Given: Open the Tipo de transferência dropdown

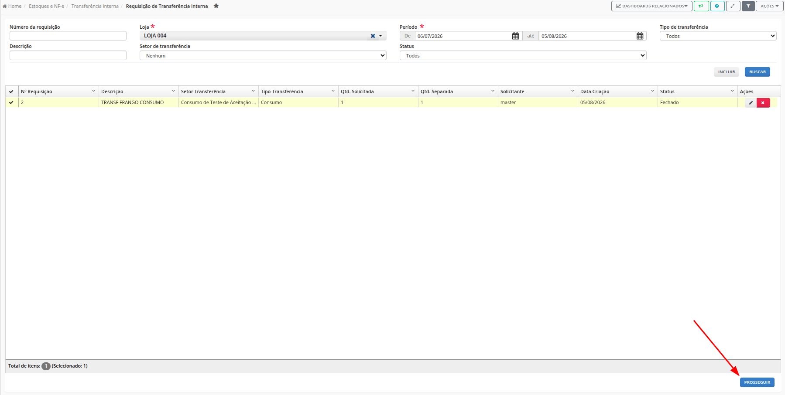Looking at the screenshot, I should click(x=718, y=36).
